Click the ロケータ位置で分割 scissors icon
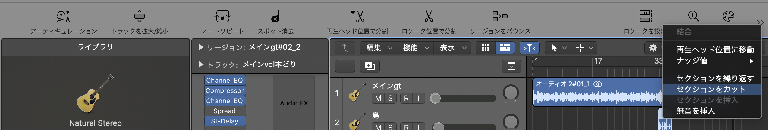 (x=429, y=16)
